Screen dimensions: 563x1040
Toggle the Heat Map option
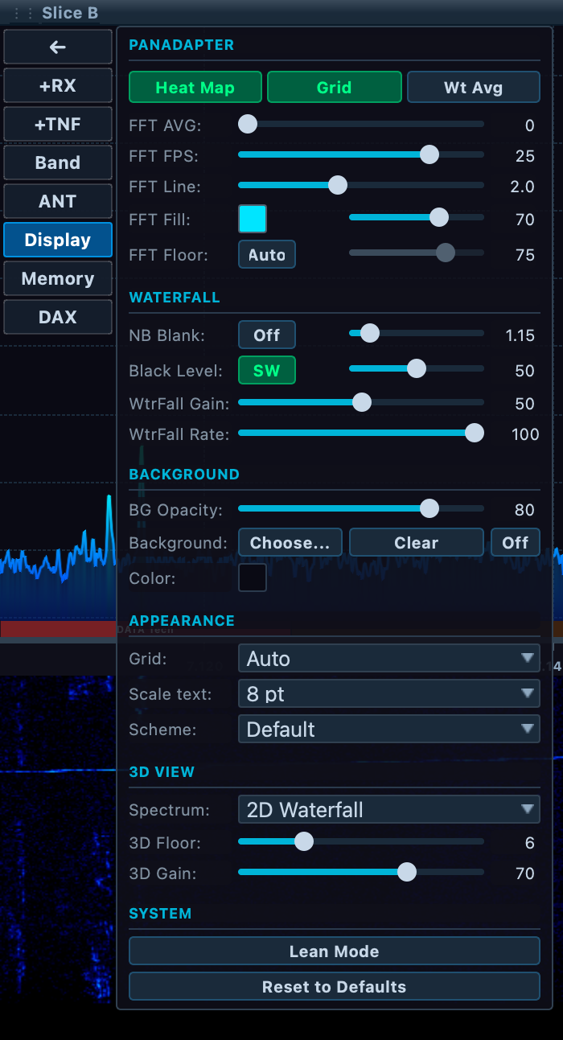(x=195, y=88)
